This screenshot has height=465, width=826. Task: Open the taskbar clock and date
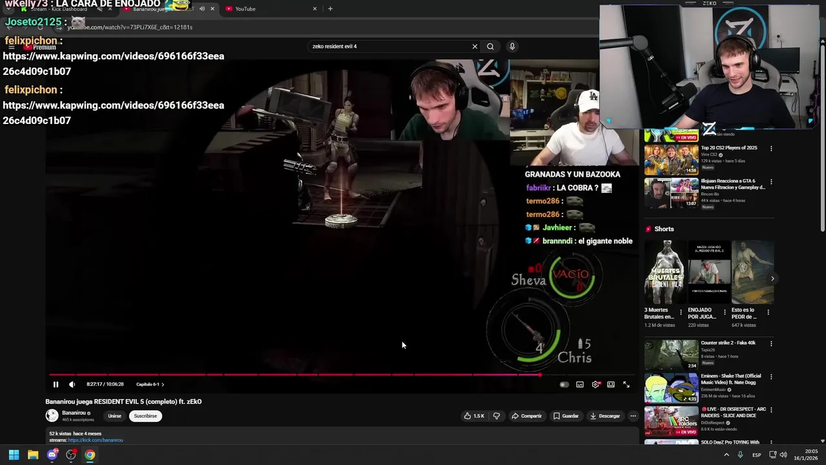click(806, 455)
